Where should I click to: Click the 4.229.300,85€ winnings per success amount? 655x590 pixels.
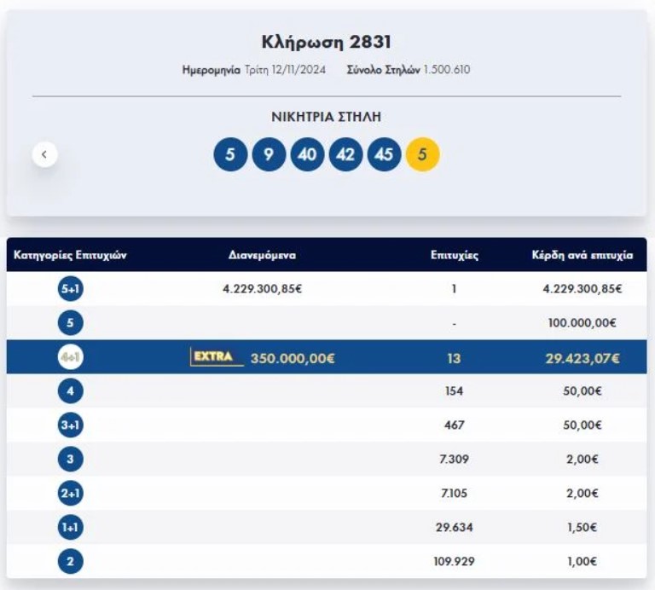582,289
